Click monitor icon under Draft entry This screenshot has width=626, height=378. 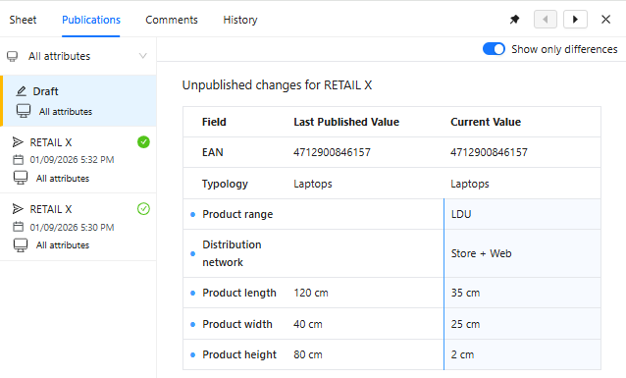tap(24, 111)
